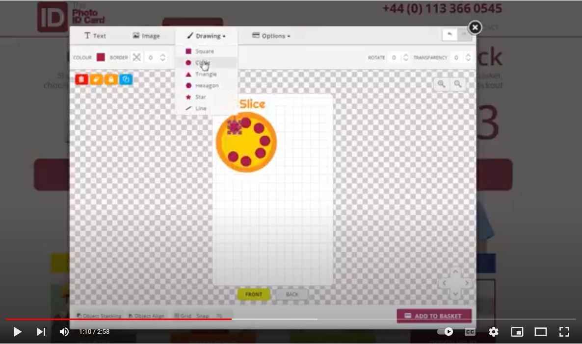
Task: Click the border cut icon next to BORDER
Action: point(136,57)
